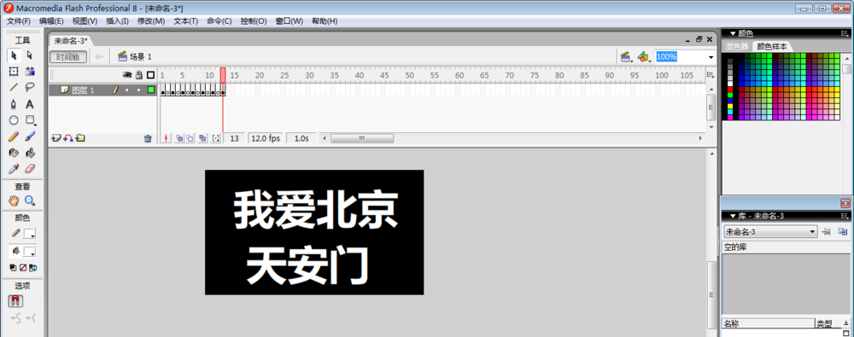Toggle the Snap to Objects magnet
Viewport: 854px width, 337px height.
click(x=15, y=301)
